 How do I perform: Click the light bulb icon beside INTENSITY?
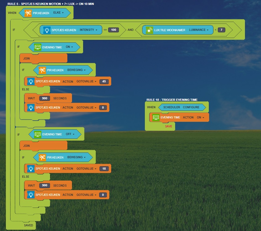coord(47,30)
